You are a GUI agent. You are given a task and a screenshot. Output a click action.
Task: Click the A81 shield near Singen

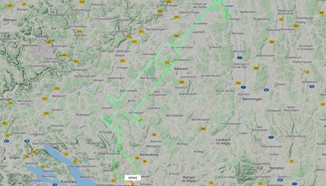click(x=6, y=141)
